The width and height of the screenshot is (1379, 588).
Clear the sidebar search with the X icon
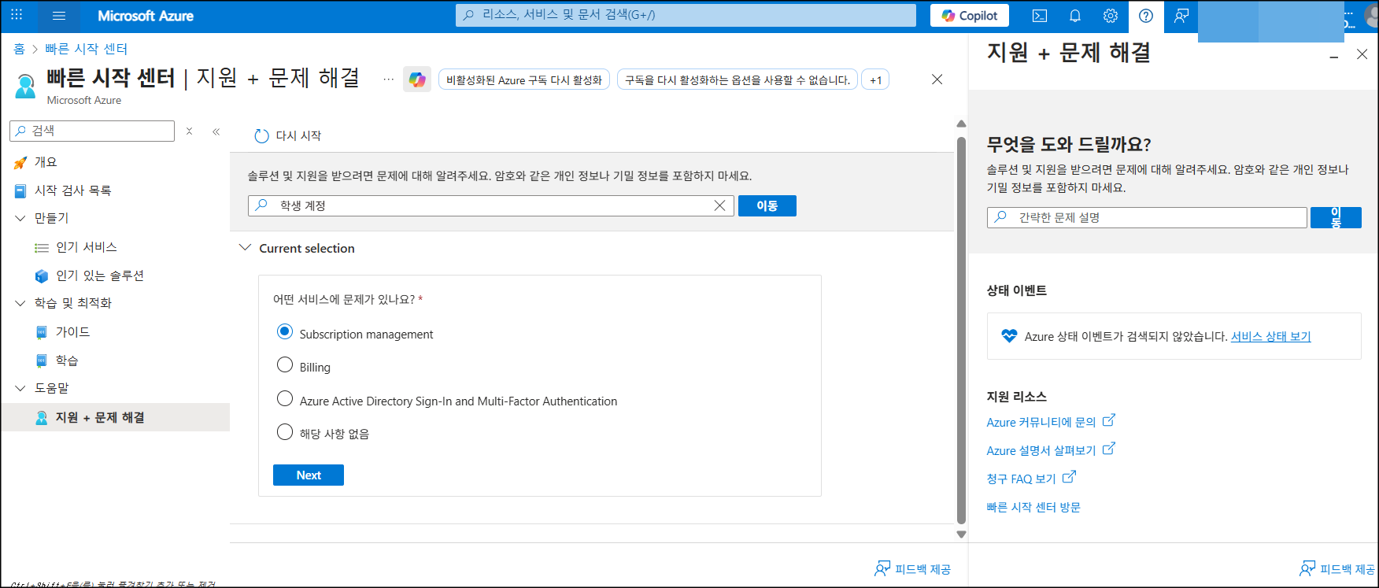pyautogui.click(x=189, y=131)
